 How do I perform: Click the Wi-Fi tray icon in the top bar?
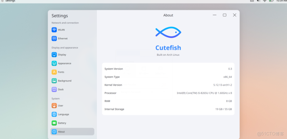265,1
